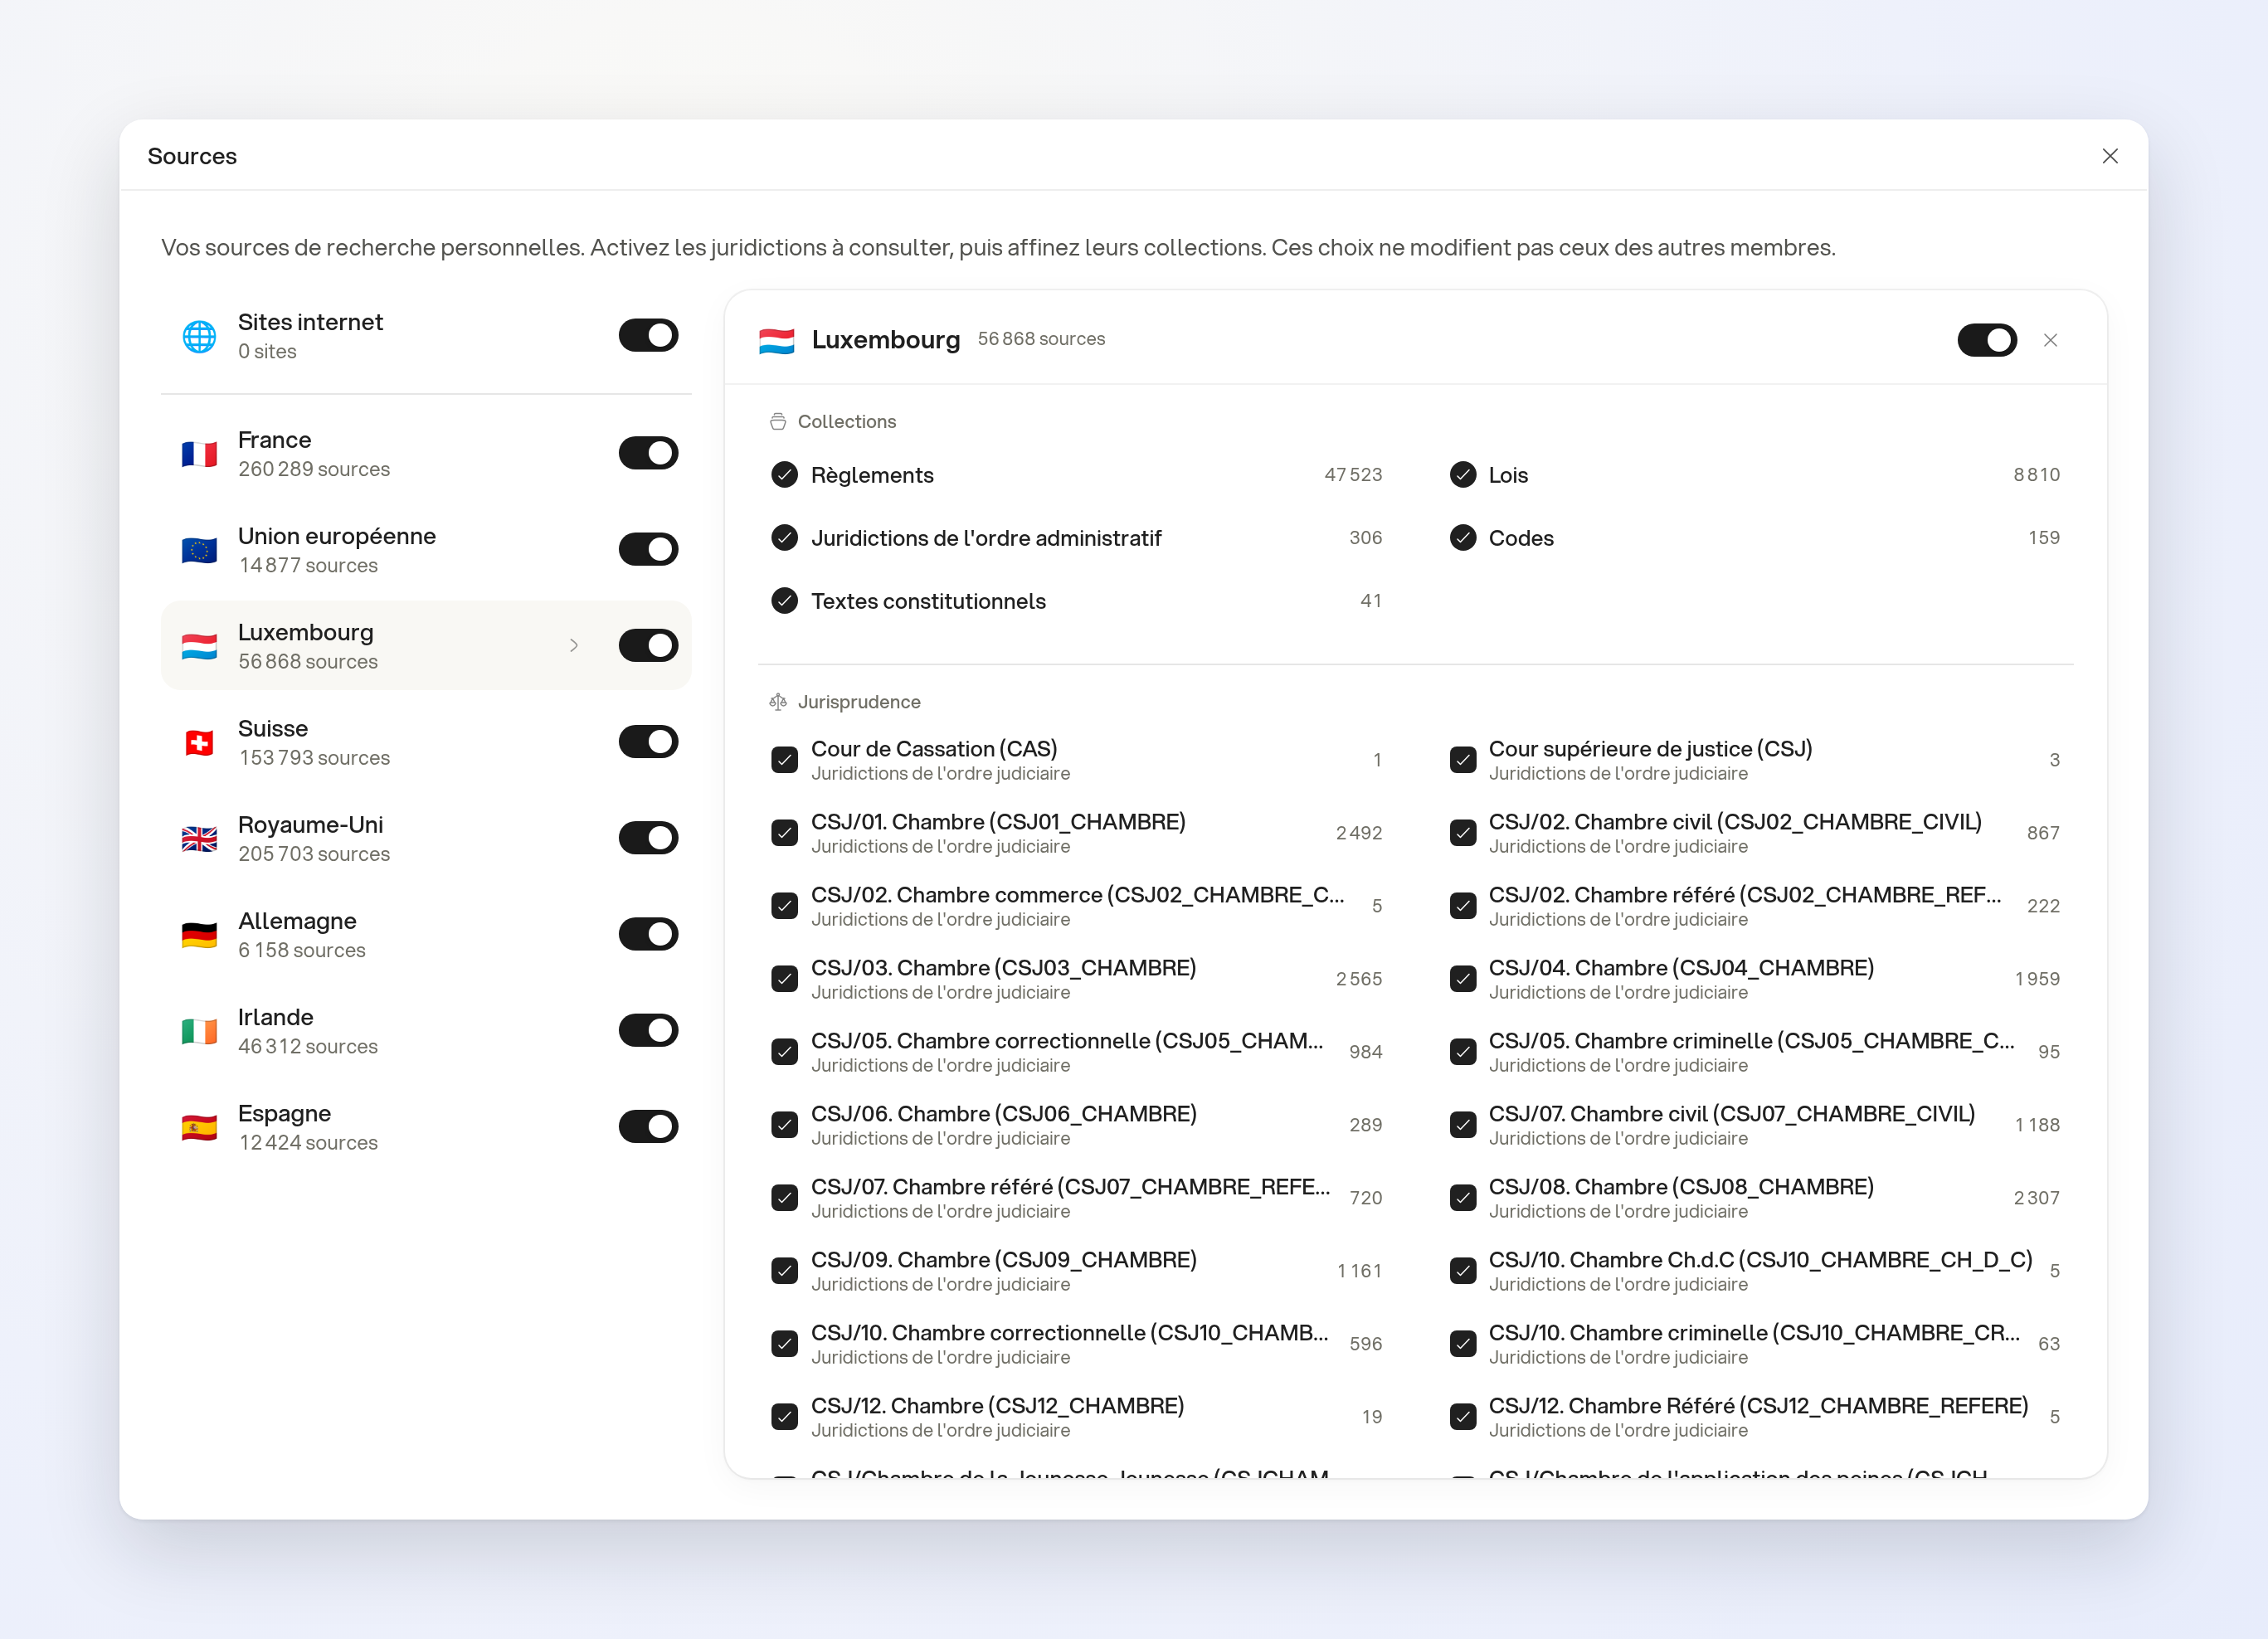Image resolution: width=2268 pixels, height=1639 pixels.
Task: Uncheck the Règlements collection
Action: [784, 475]
